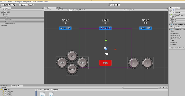
Task: Open the Gizmos dropdown
Action: click(x=126, y=10)
